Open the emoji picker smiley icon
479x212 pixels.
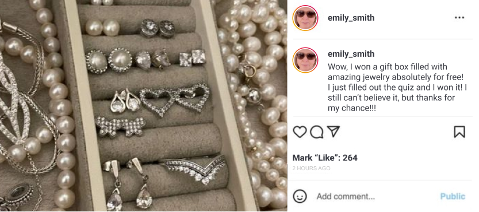click(300, 196)
